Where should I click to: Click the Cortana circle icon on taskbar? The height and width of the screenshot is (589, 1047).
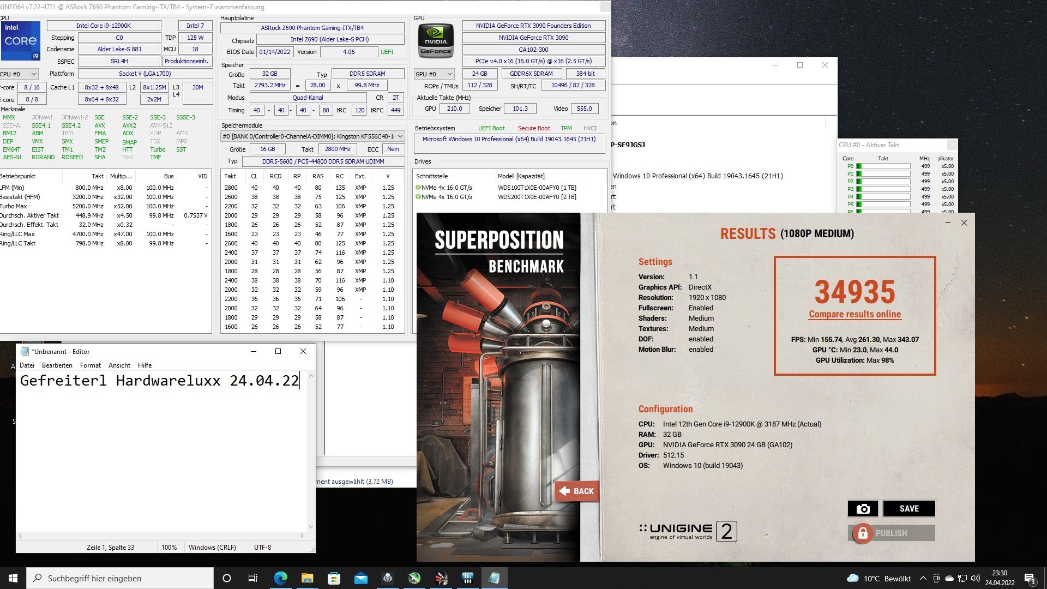click(227, 578)
